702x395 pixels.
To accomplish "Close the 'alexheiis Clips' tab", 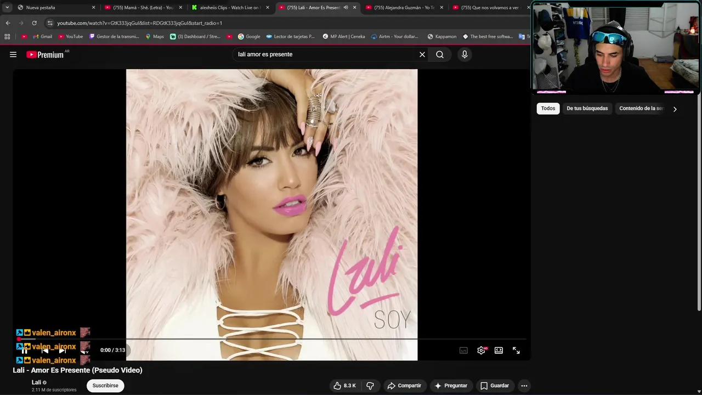I will point(268,8).
